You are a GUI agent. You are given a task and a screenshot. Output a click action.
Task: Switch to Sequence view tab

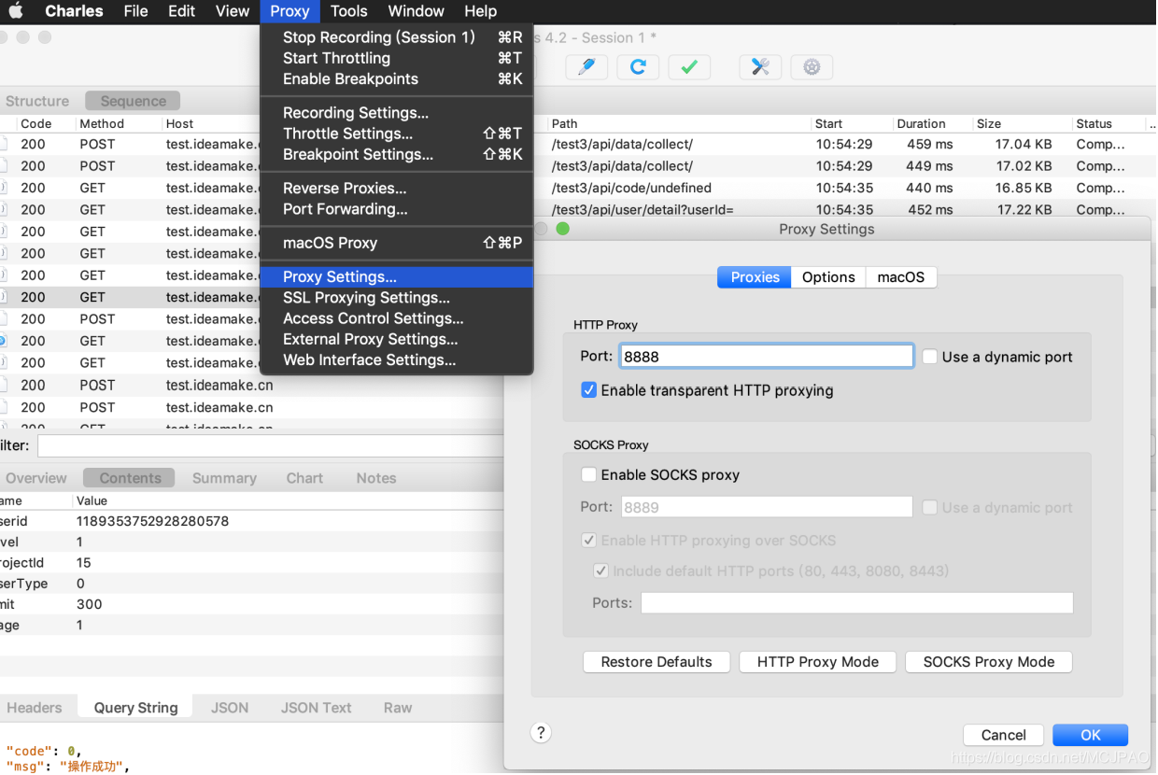[x=134, y=101]
